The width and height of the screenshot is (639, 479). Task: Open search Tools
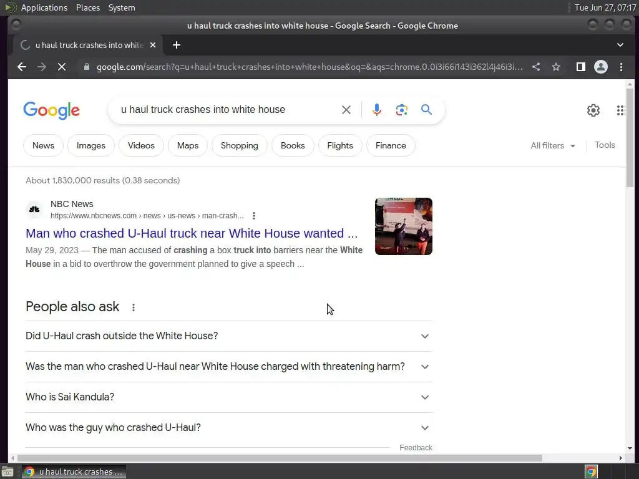[605, 145]
